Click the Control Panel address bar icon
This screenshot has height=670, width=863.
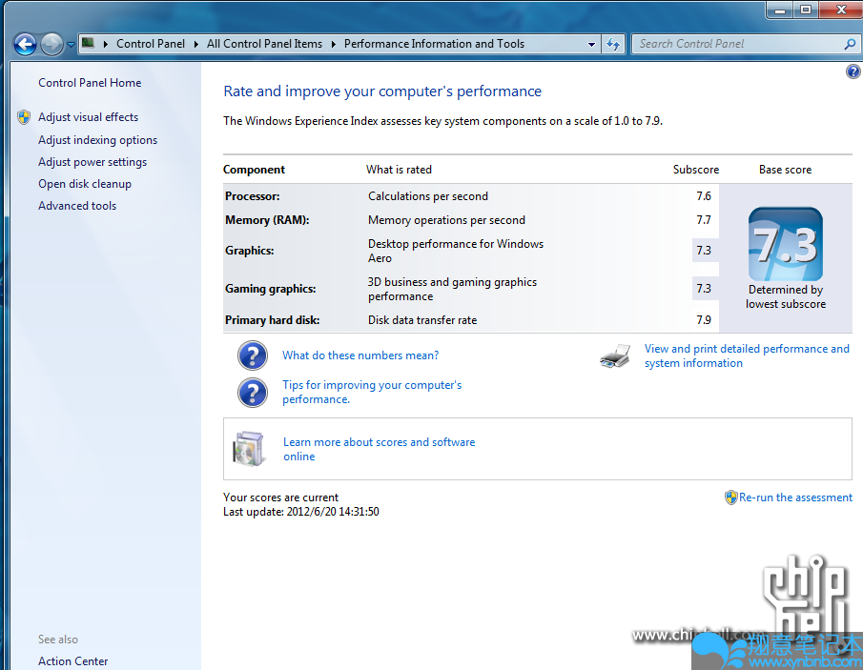point(88,43)
